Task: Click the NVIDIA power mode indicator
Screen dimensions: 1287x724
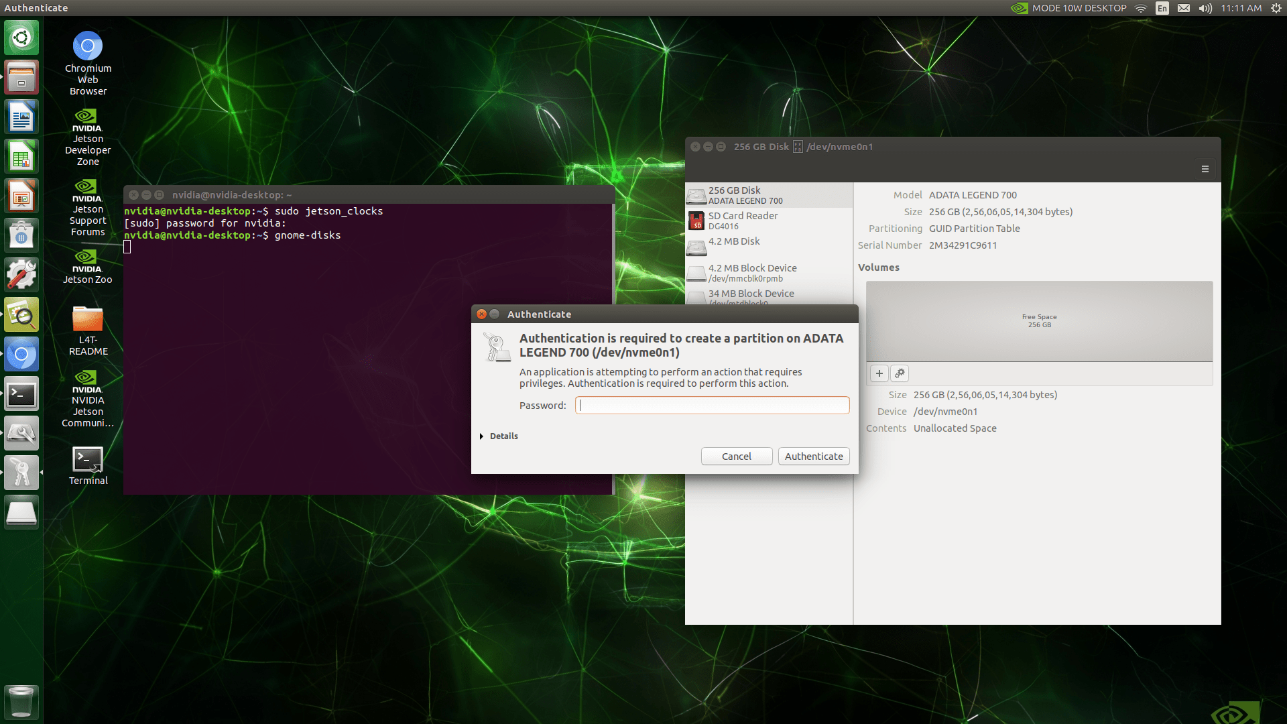Action: coord(1069,8)
